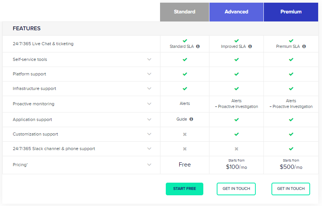
Task: Click info icon beside Improved SLA
Action: pyautogui.click(x=250, y=46)
